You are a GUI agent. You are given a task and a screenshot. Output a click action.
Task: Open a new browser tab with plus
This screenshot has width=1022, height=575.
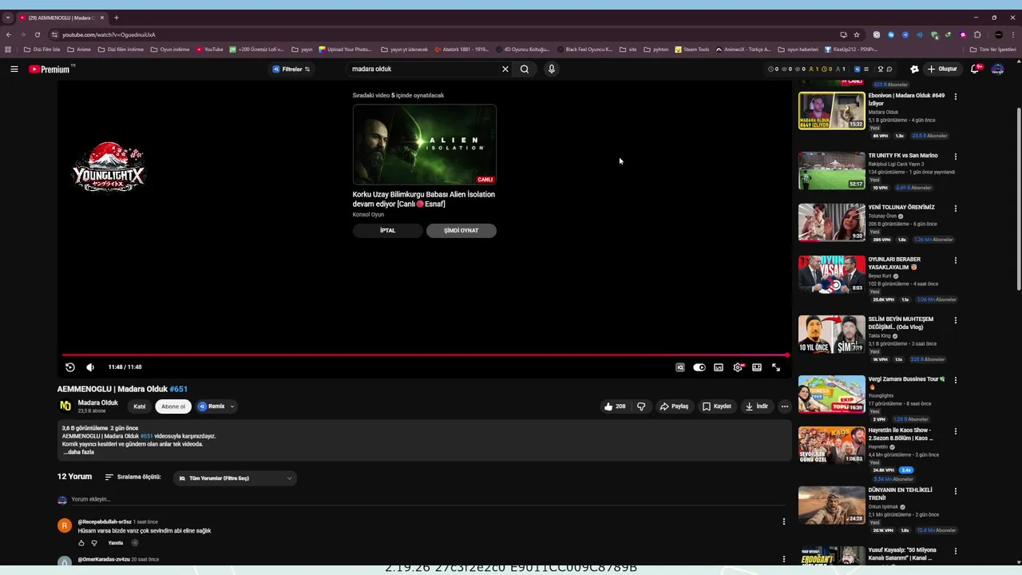[117, 18]
